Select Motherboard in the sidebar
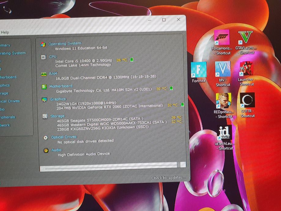Screen dimensions: 281x211 (x=8, y=77)
